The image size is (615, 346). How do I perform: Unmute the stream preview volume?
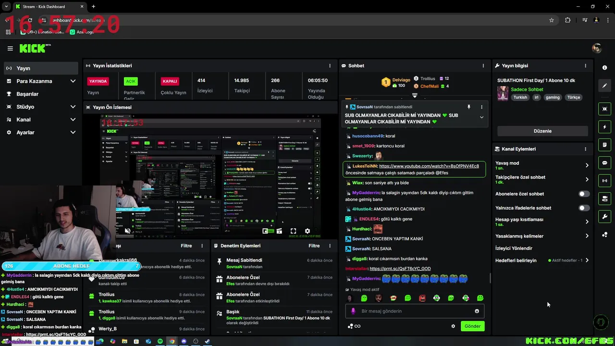[x=127, y=231]
